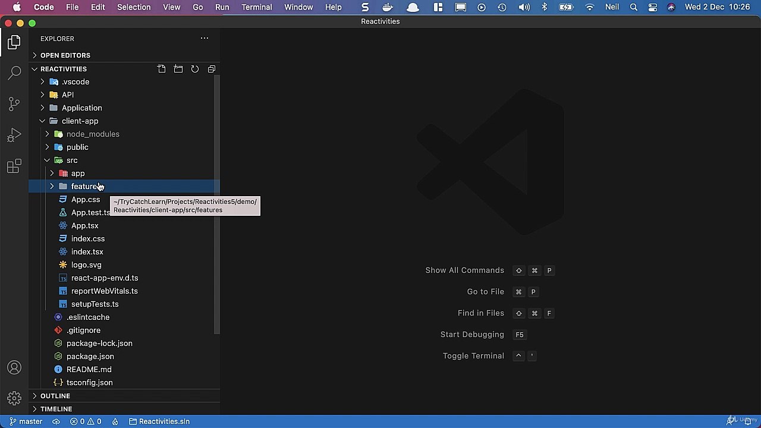Image resolution: width=761 pixels, height=428 pixels.
Task: Expand the app folder
Action: click(124, 174)
